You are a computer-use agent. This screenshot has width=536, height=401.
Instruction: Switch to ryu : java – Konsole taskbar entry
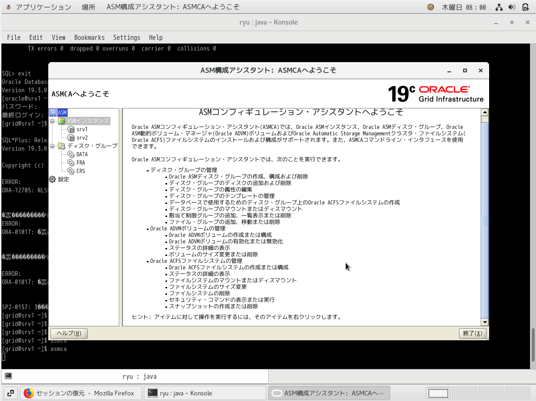(x=205, y=393)
